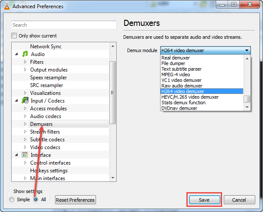Choose H264 video demuxer option
Screen dimensions: 263x212
[x=202, y=91]
